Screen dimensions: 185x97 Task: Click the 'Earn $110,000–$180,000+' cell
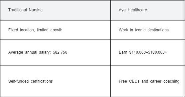point(148,52)
